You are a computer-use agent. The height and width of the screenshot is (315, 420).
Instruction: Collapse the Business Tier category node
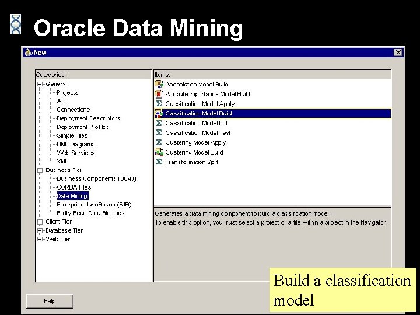(x=40, y=170)
